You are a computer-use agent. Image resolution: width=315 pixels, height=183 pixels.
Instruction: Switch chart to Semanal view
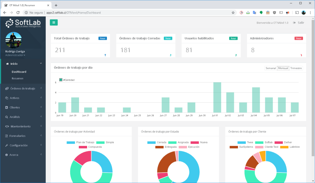[x=271, y=68]
